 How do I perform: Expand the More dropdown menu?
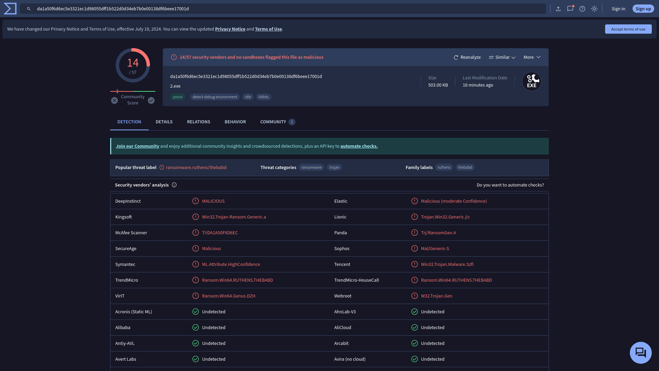coord(532,57)
